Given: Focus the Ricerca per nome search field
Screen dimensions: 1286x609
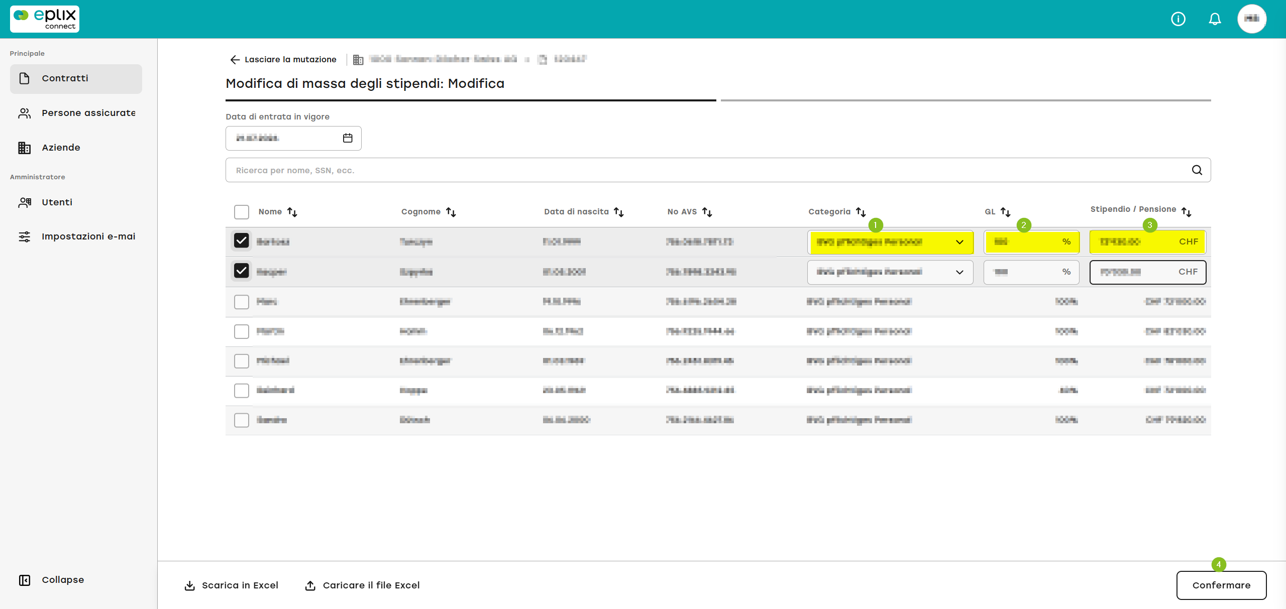Looking at the screenshot, I should 718,170.
